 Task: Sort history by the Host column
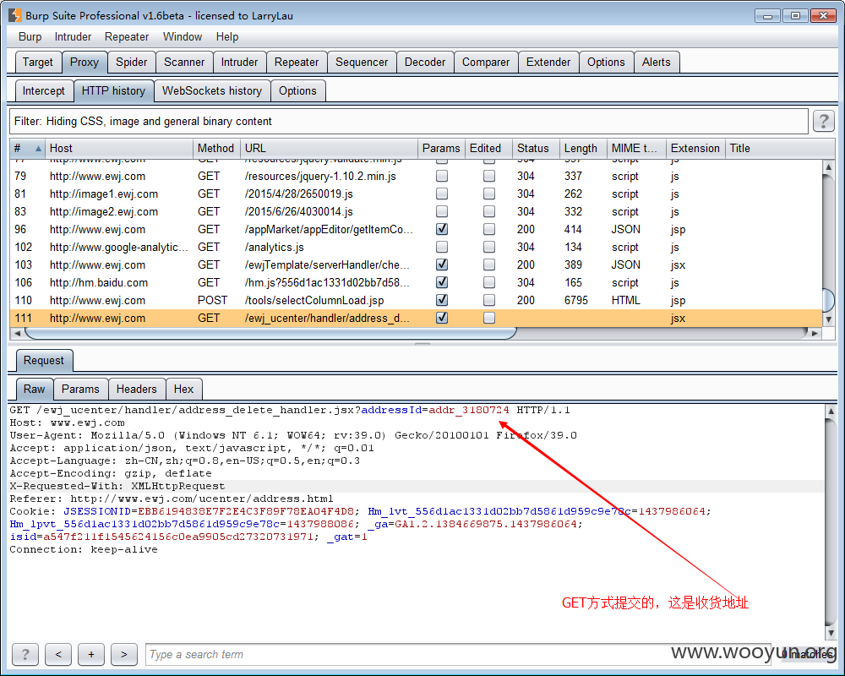tap(119, 148)
